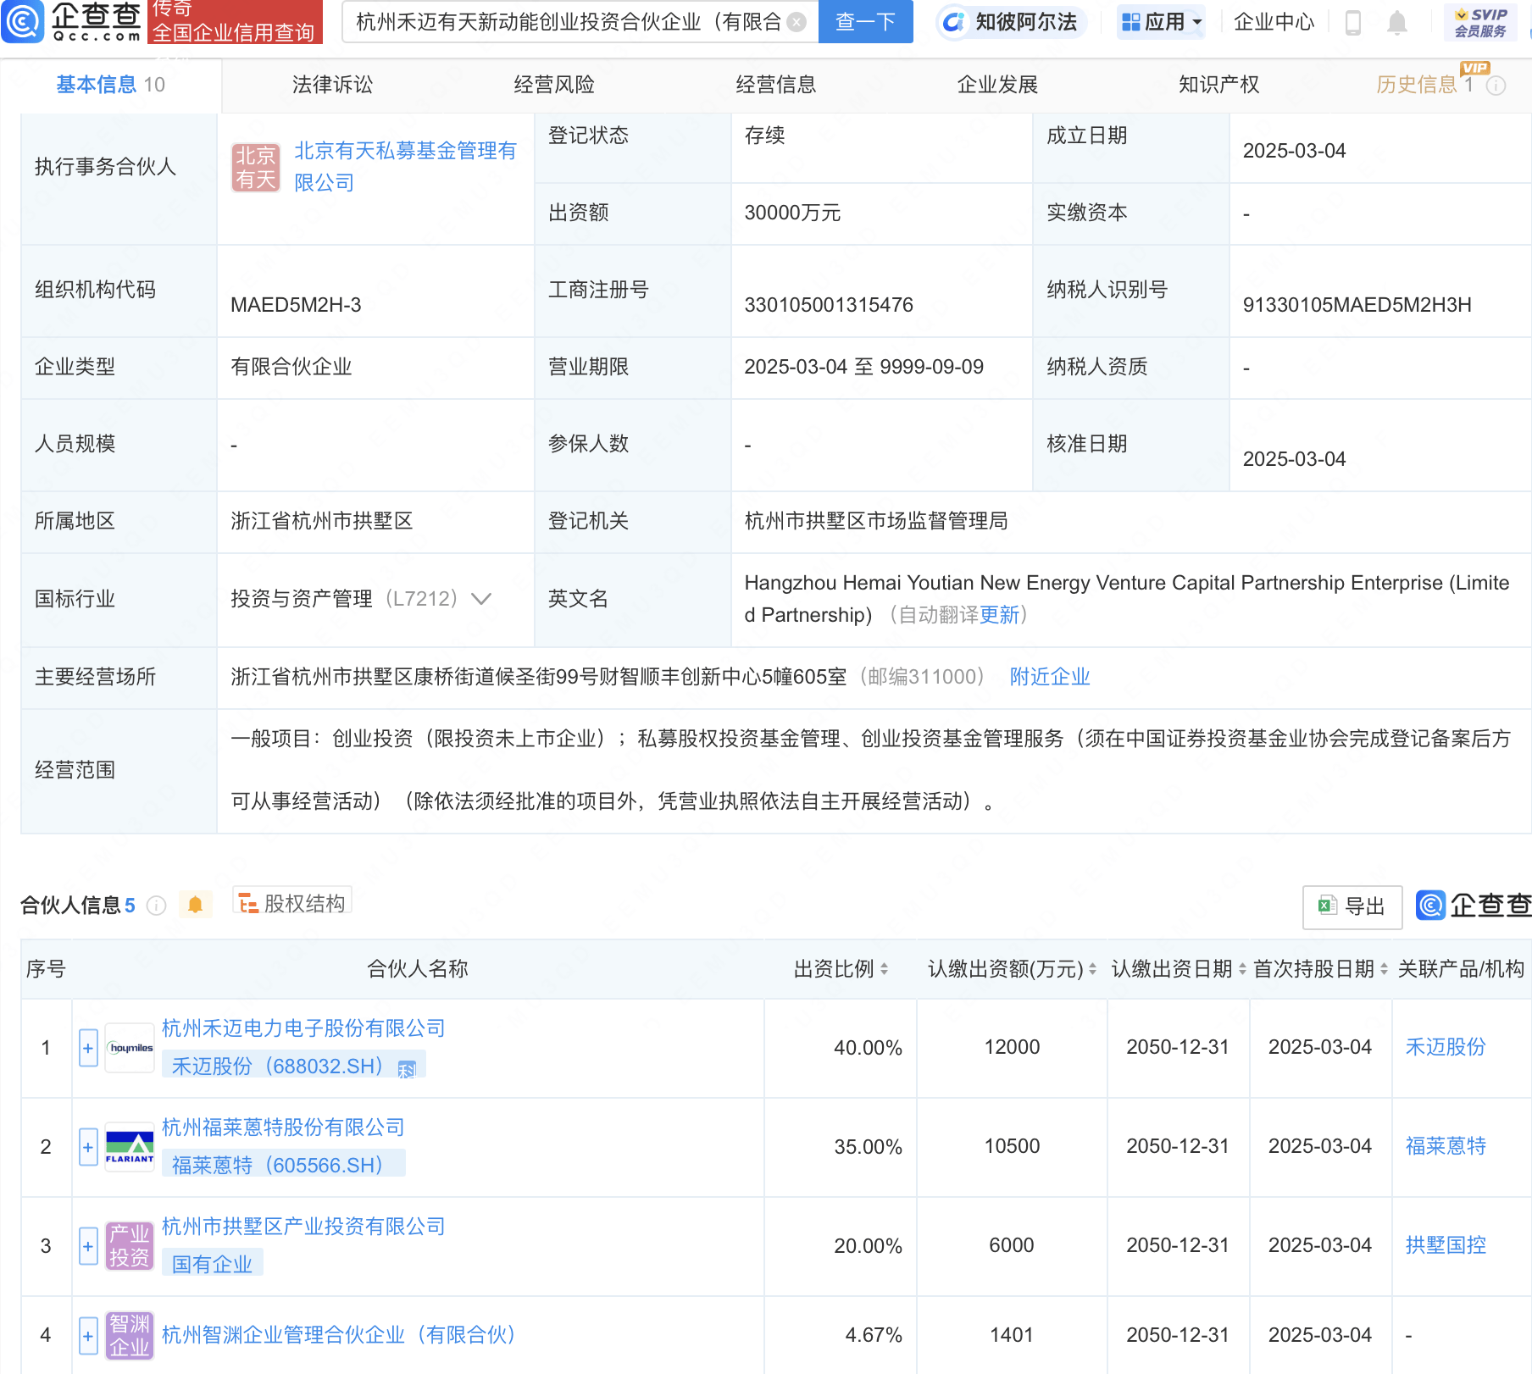Click the info icon beside 历史信息

pos(1496,86)
